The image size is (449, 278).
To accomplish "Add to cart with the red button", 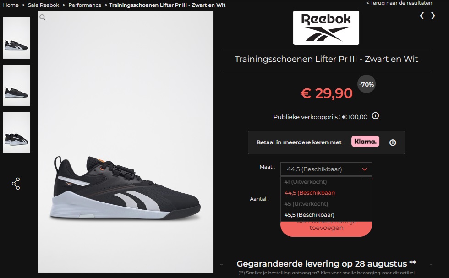I will tap(326, 229).
